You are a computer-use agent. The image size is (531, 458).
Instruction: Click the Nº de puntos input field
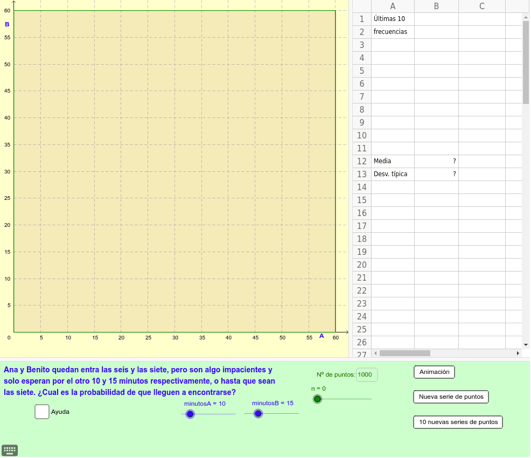(367, 374)
